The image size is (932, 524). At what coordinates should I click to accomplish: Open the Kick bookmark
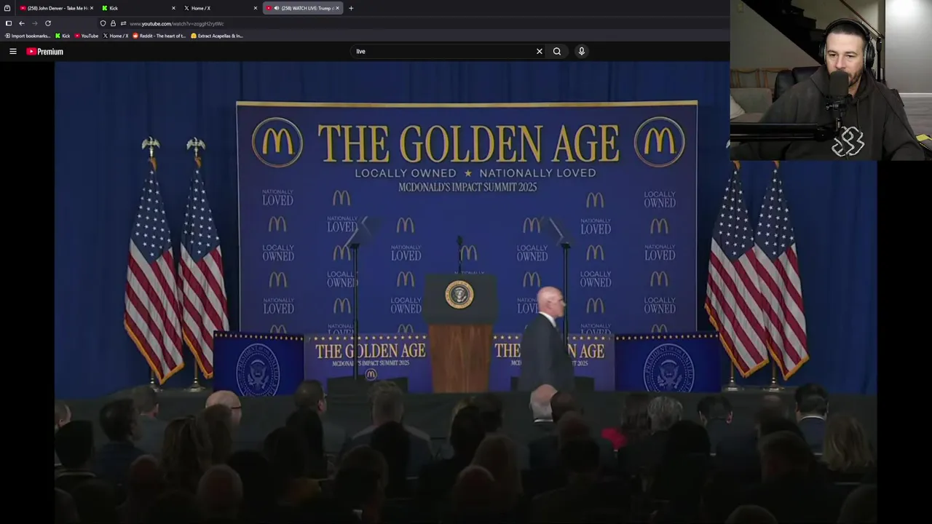63,36
